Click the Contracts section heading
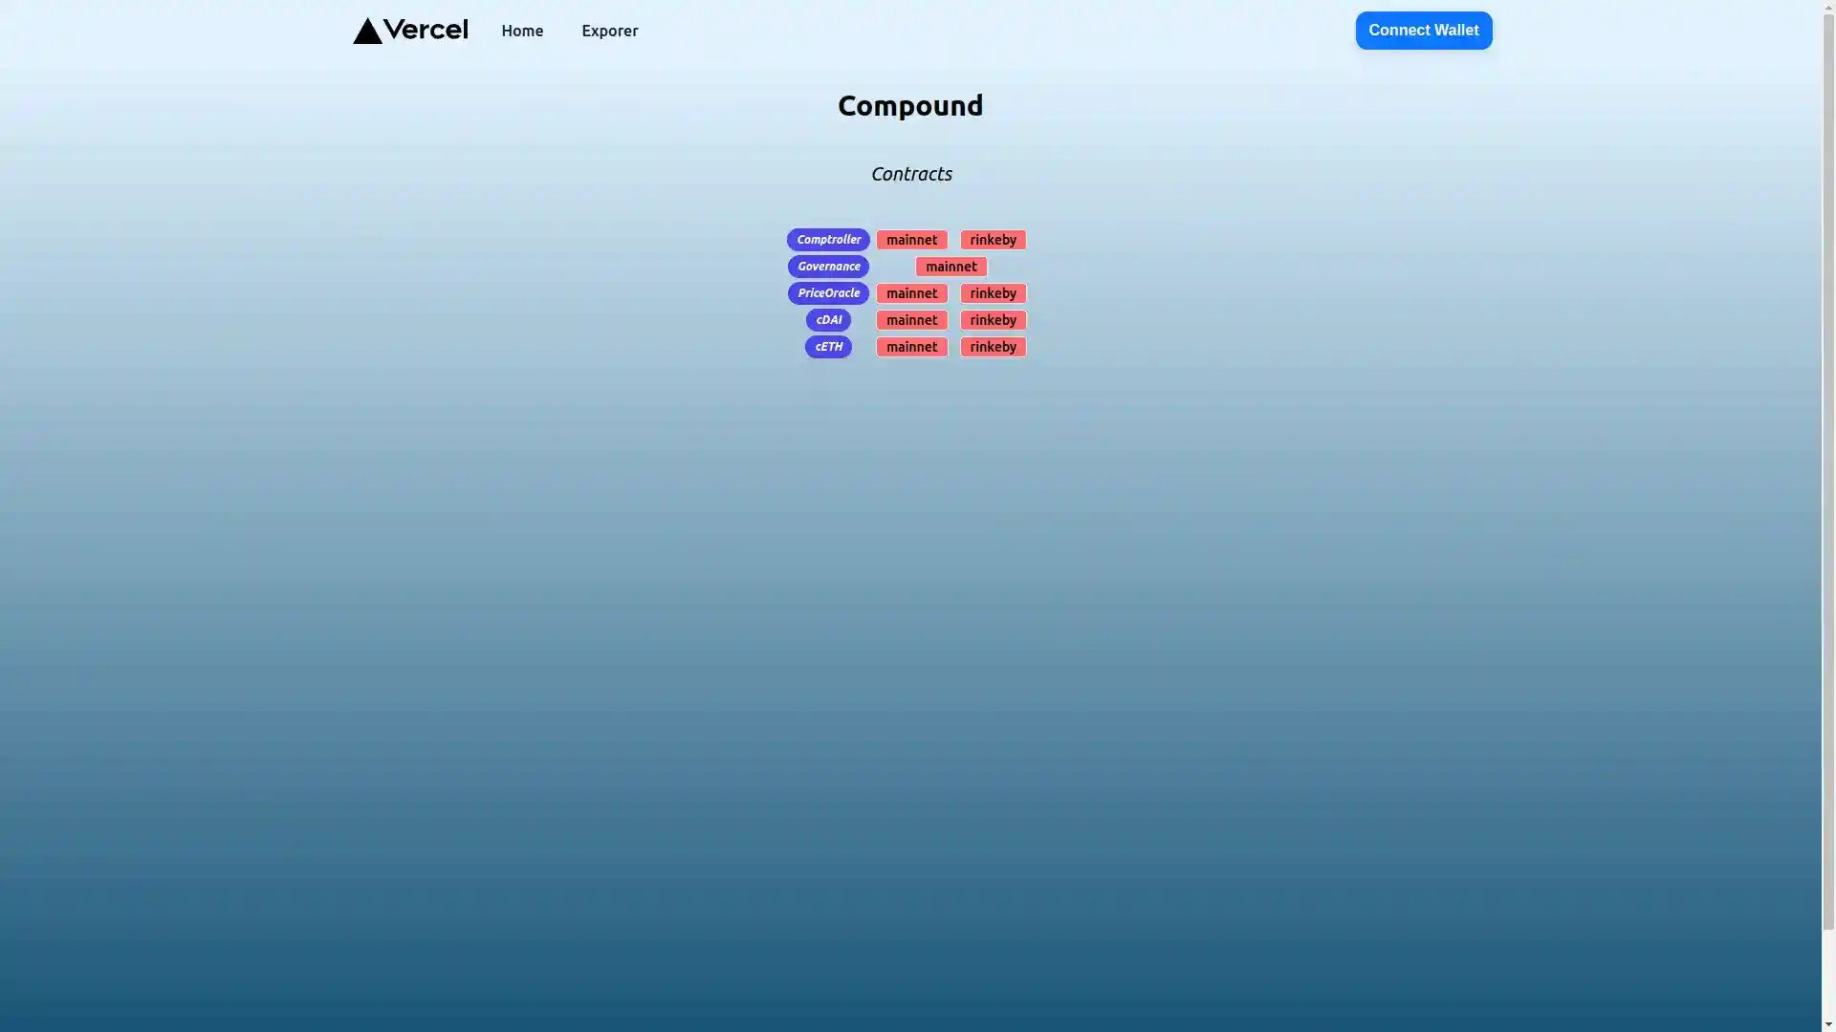The image size is (1836, 1032). coord(910,173)
